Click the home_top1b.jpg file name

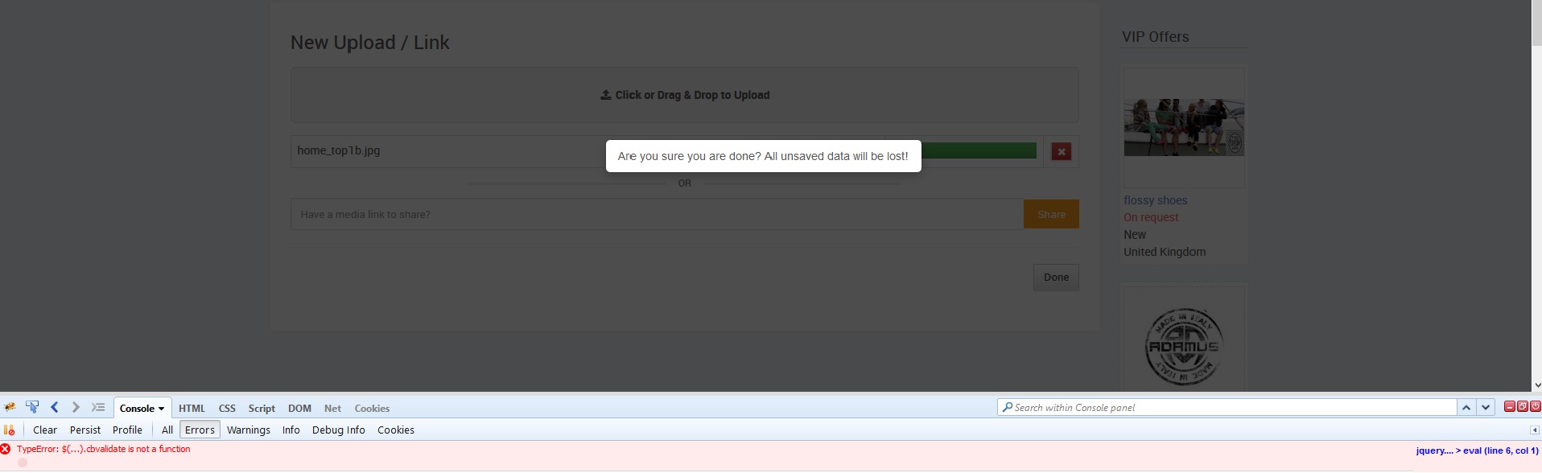click(339, 150)
